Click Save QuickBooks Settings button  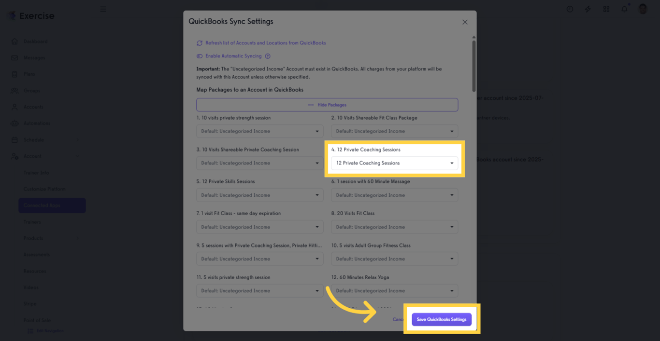(442, 319)
